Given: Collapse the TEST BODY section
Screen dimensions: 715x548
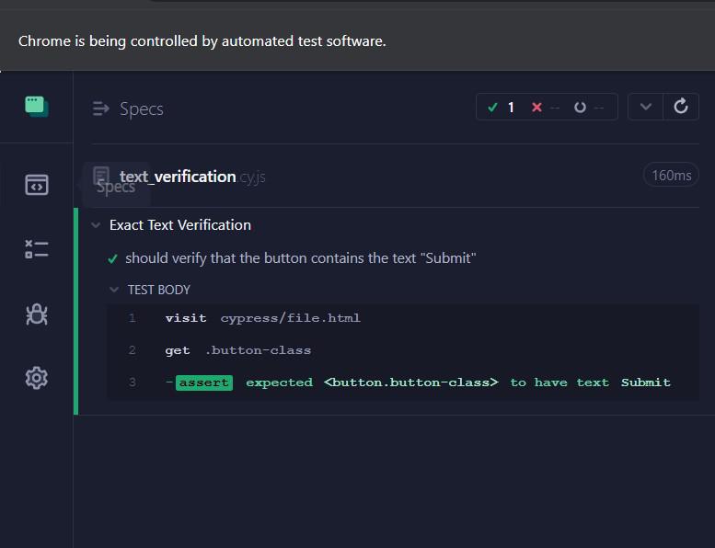Looking at the screenshot, I should pyautogui.click(x=114, y=290).
